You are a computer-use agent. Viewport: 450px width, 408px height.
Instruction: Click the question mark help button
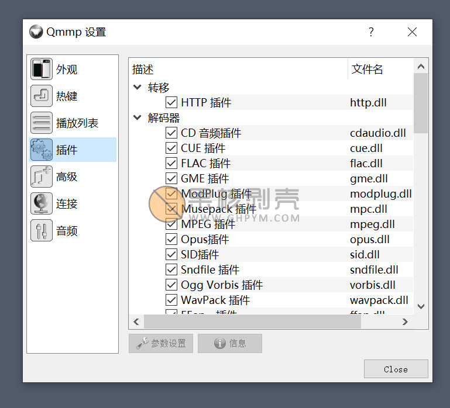[371, 32]
